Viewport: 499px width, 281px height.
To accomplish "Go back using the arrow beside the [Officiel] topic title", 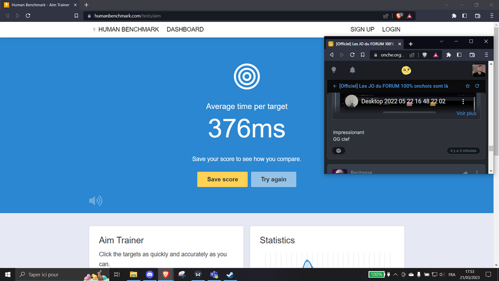I will pyautogui.click(x=335, y=86).
